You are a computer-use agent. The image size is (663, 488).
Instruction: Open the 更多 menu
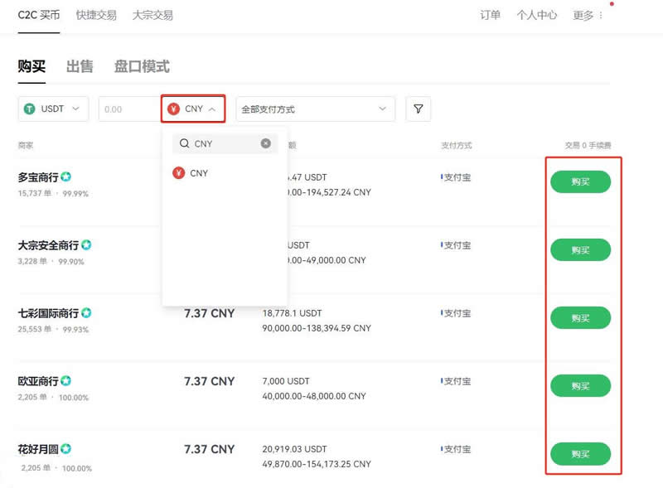[x=588, y=15]
